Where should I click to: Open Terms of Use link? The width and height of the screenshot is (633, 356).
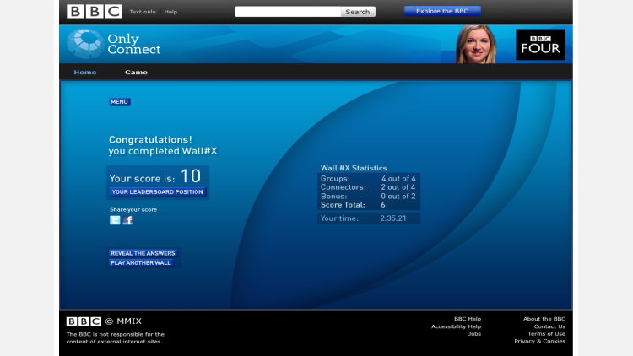[547, 334]
